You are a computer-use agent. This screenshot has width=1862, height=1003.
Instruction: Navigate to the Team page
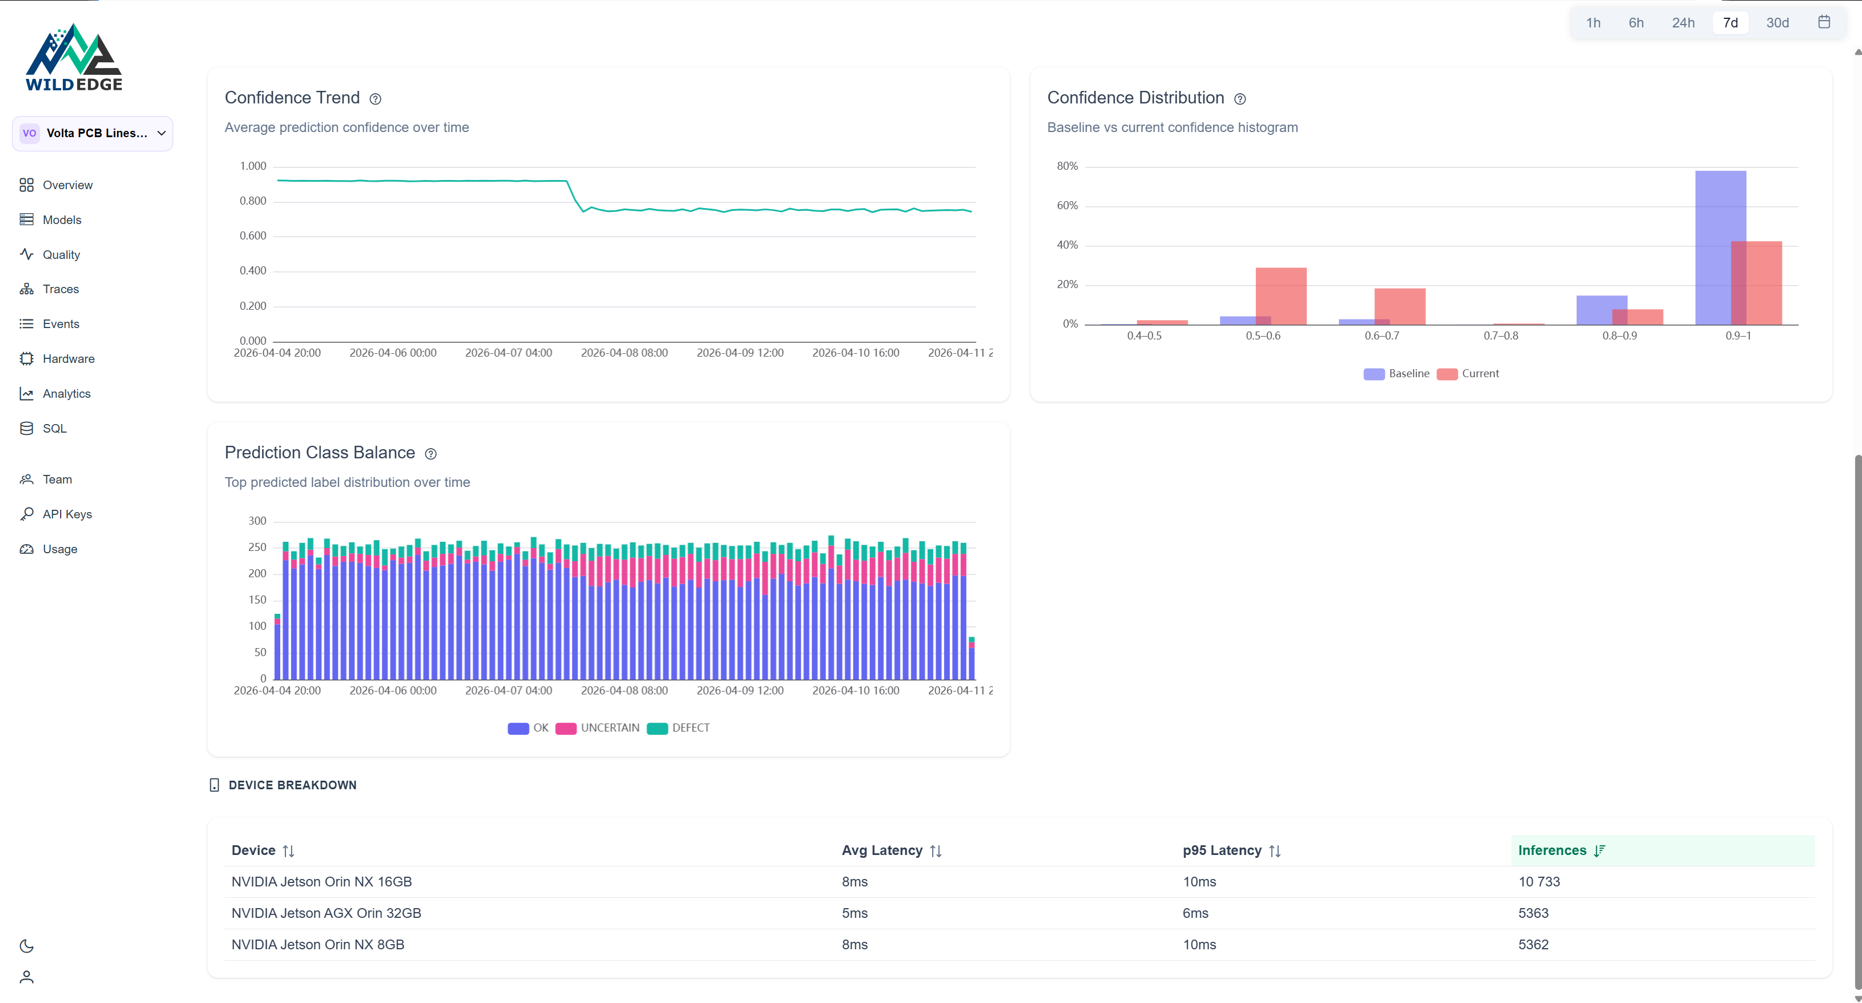coord(58,479)
